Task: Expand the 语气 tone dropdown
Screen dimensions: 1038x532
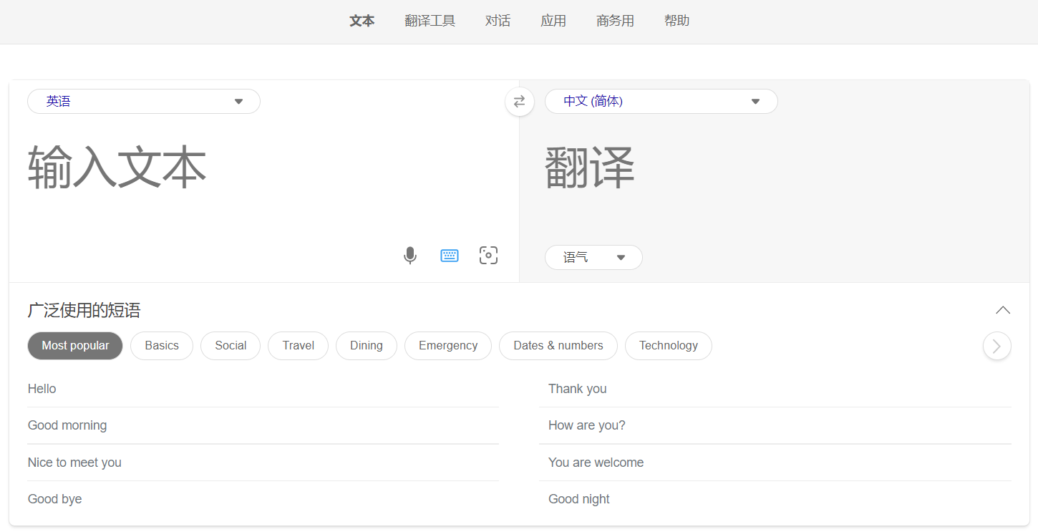Action: pyautogui.click(x=593, y=258)
